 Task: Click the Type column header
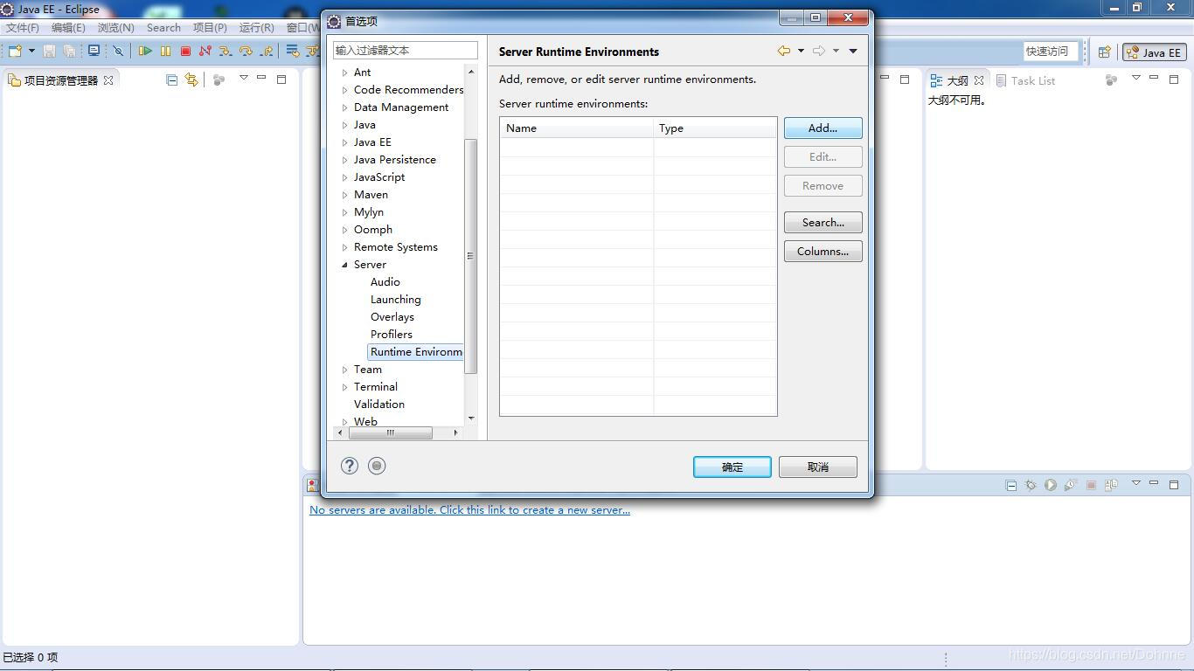click(x=715, y=128)
